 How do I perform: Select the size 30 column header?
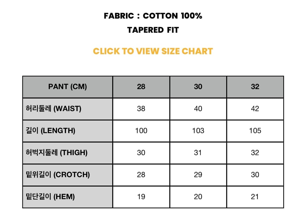[x=198, y=87]
